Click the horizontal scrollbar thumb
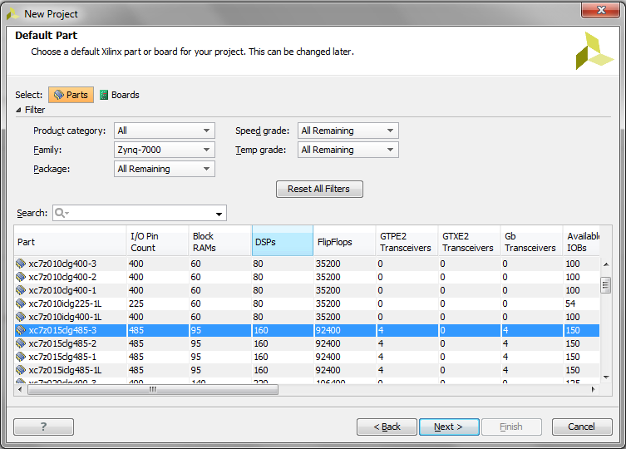The height and width of the screenshot is (449, 626). tap(153, 389)
